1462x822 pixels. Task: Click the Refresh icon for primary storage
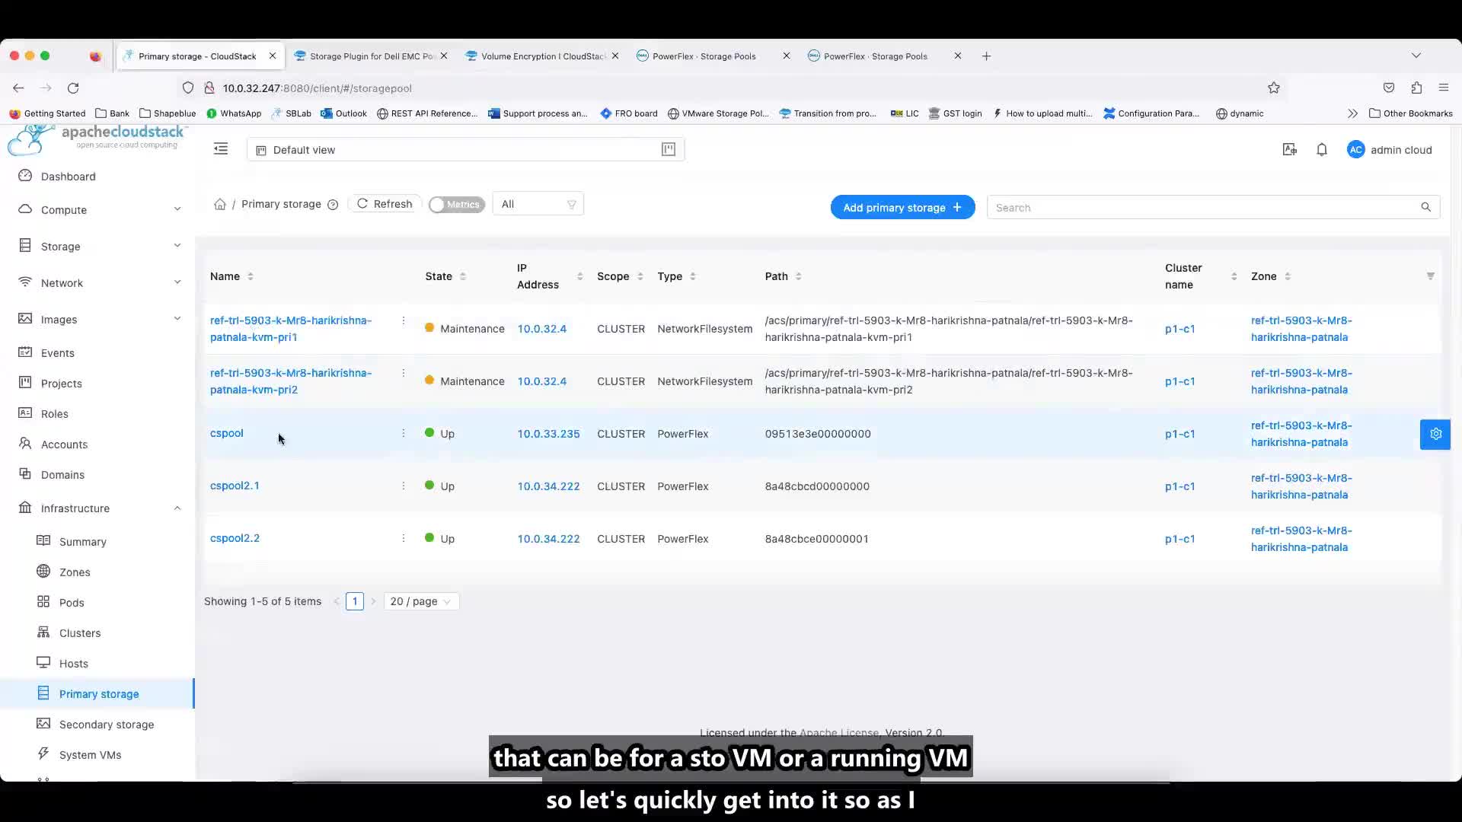pyautogui.click(x=362, y=202)
